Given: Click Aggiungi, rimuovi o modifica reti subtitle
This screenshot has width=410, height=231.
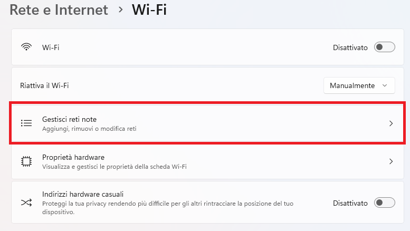Looking at the screenshot, I should [89, 129].
